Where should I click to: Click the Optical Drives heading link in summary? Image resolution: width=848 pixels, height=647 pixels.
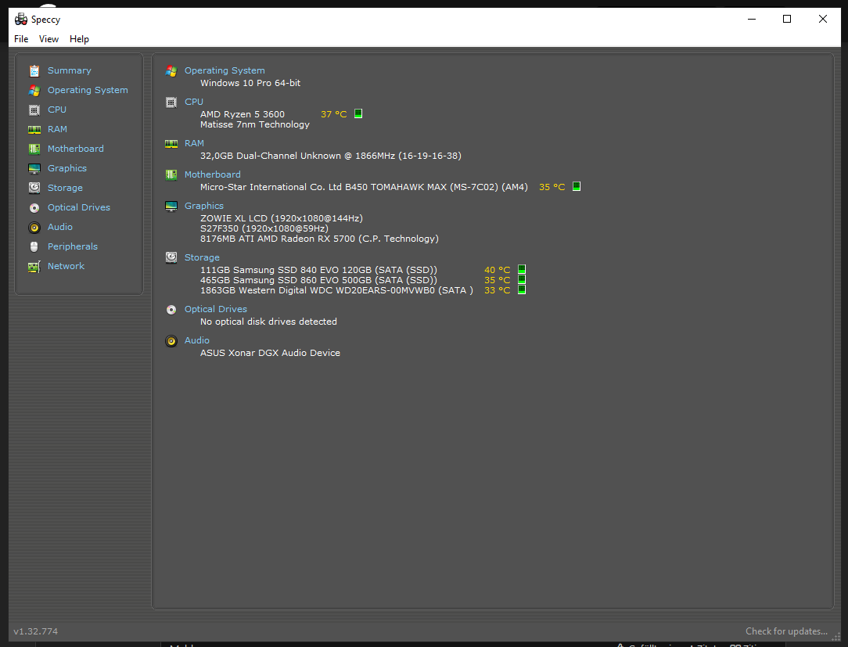click(x=216, y=309)
